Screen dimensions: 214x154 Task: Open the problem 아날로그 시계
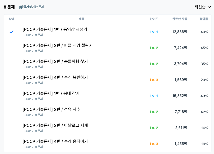55,125
